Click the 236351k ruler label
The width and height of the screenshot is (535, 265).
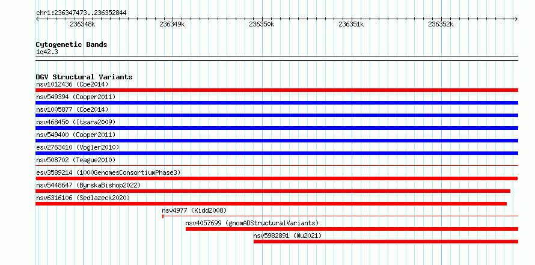[351, 24]
